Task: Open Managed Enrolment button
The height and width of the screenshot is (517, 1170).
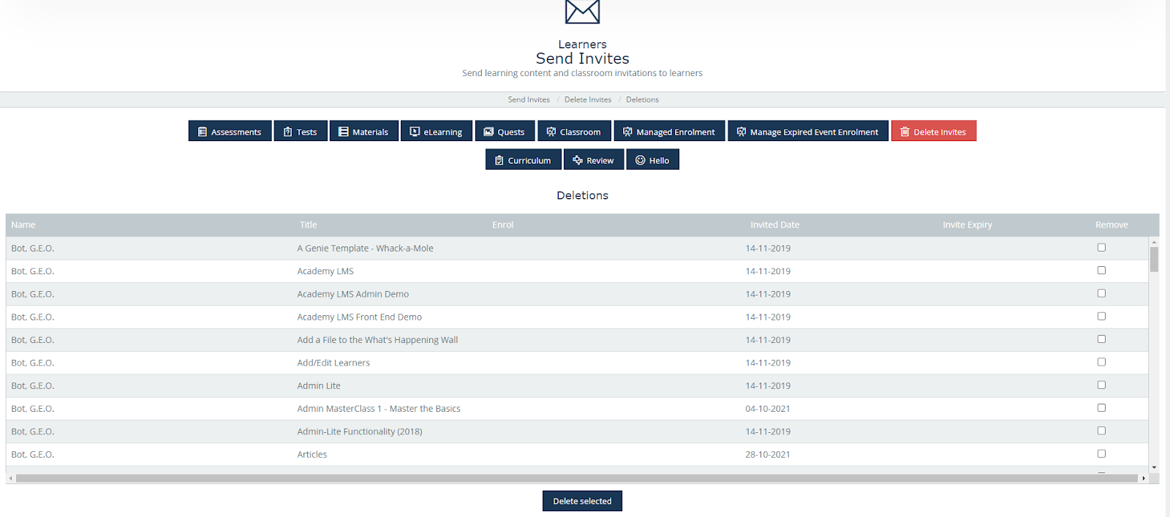Action: click(669, 132)
